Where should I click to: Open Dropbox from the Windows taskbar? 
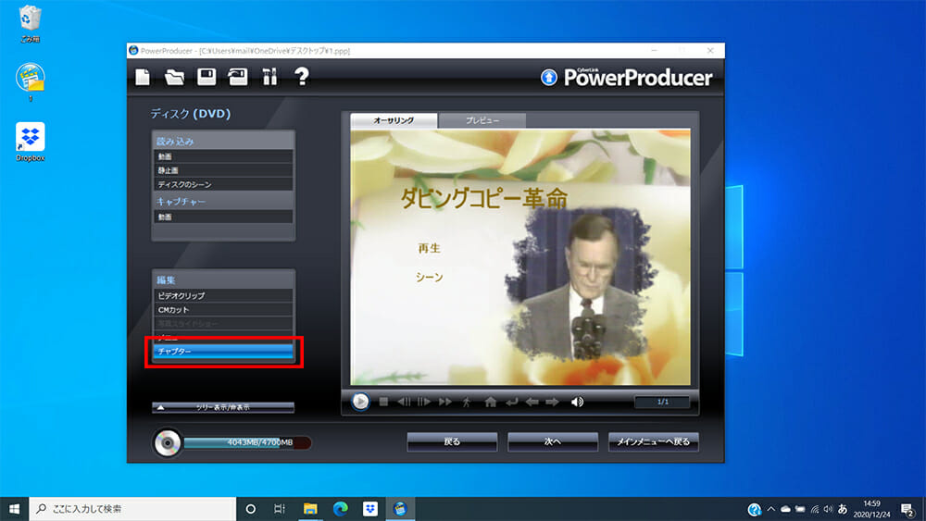tap(369, 509)
